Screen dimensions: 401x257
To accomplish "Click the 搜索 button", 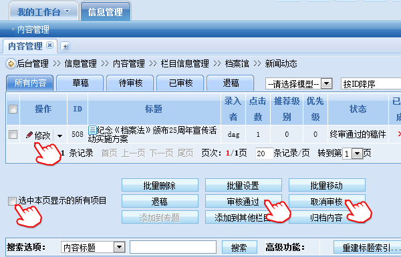I will (239, 247).
